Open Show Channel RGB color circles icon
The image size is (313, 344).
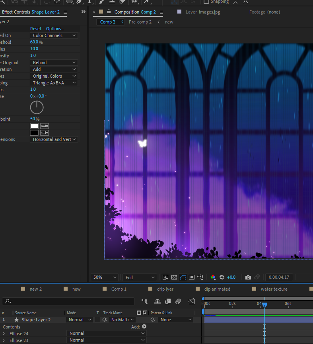tap(213, 277)
